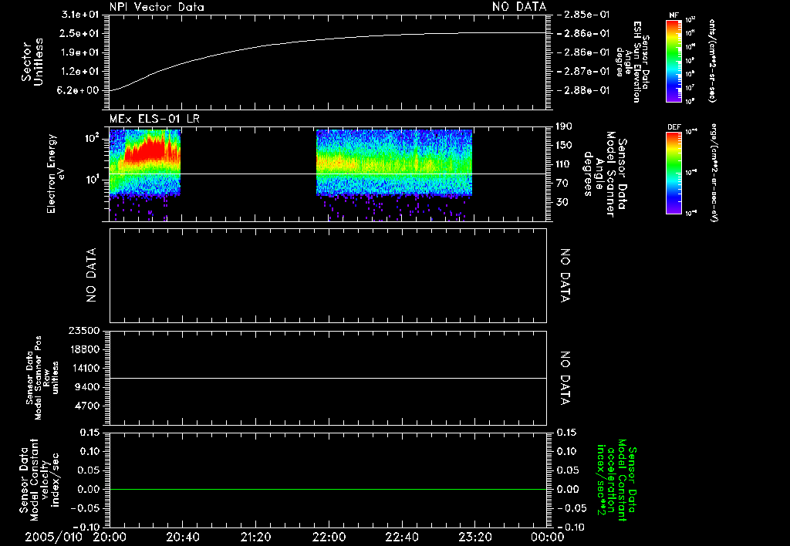Click the energy axis tick for ten to the power two
The image size is (790, 546).
point(93,138)
